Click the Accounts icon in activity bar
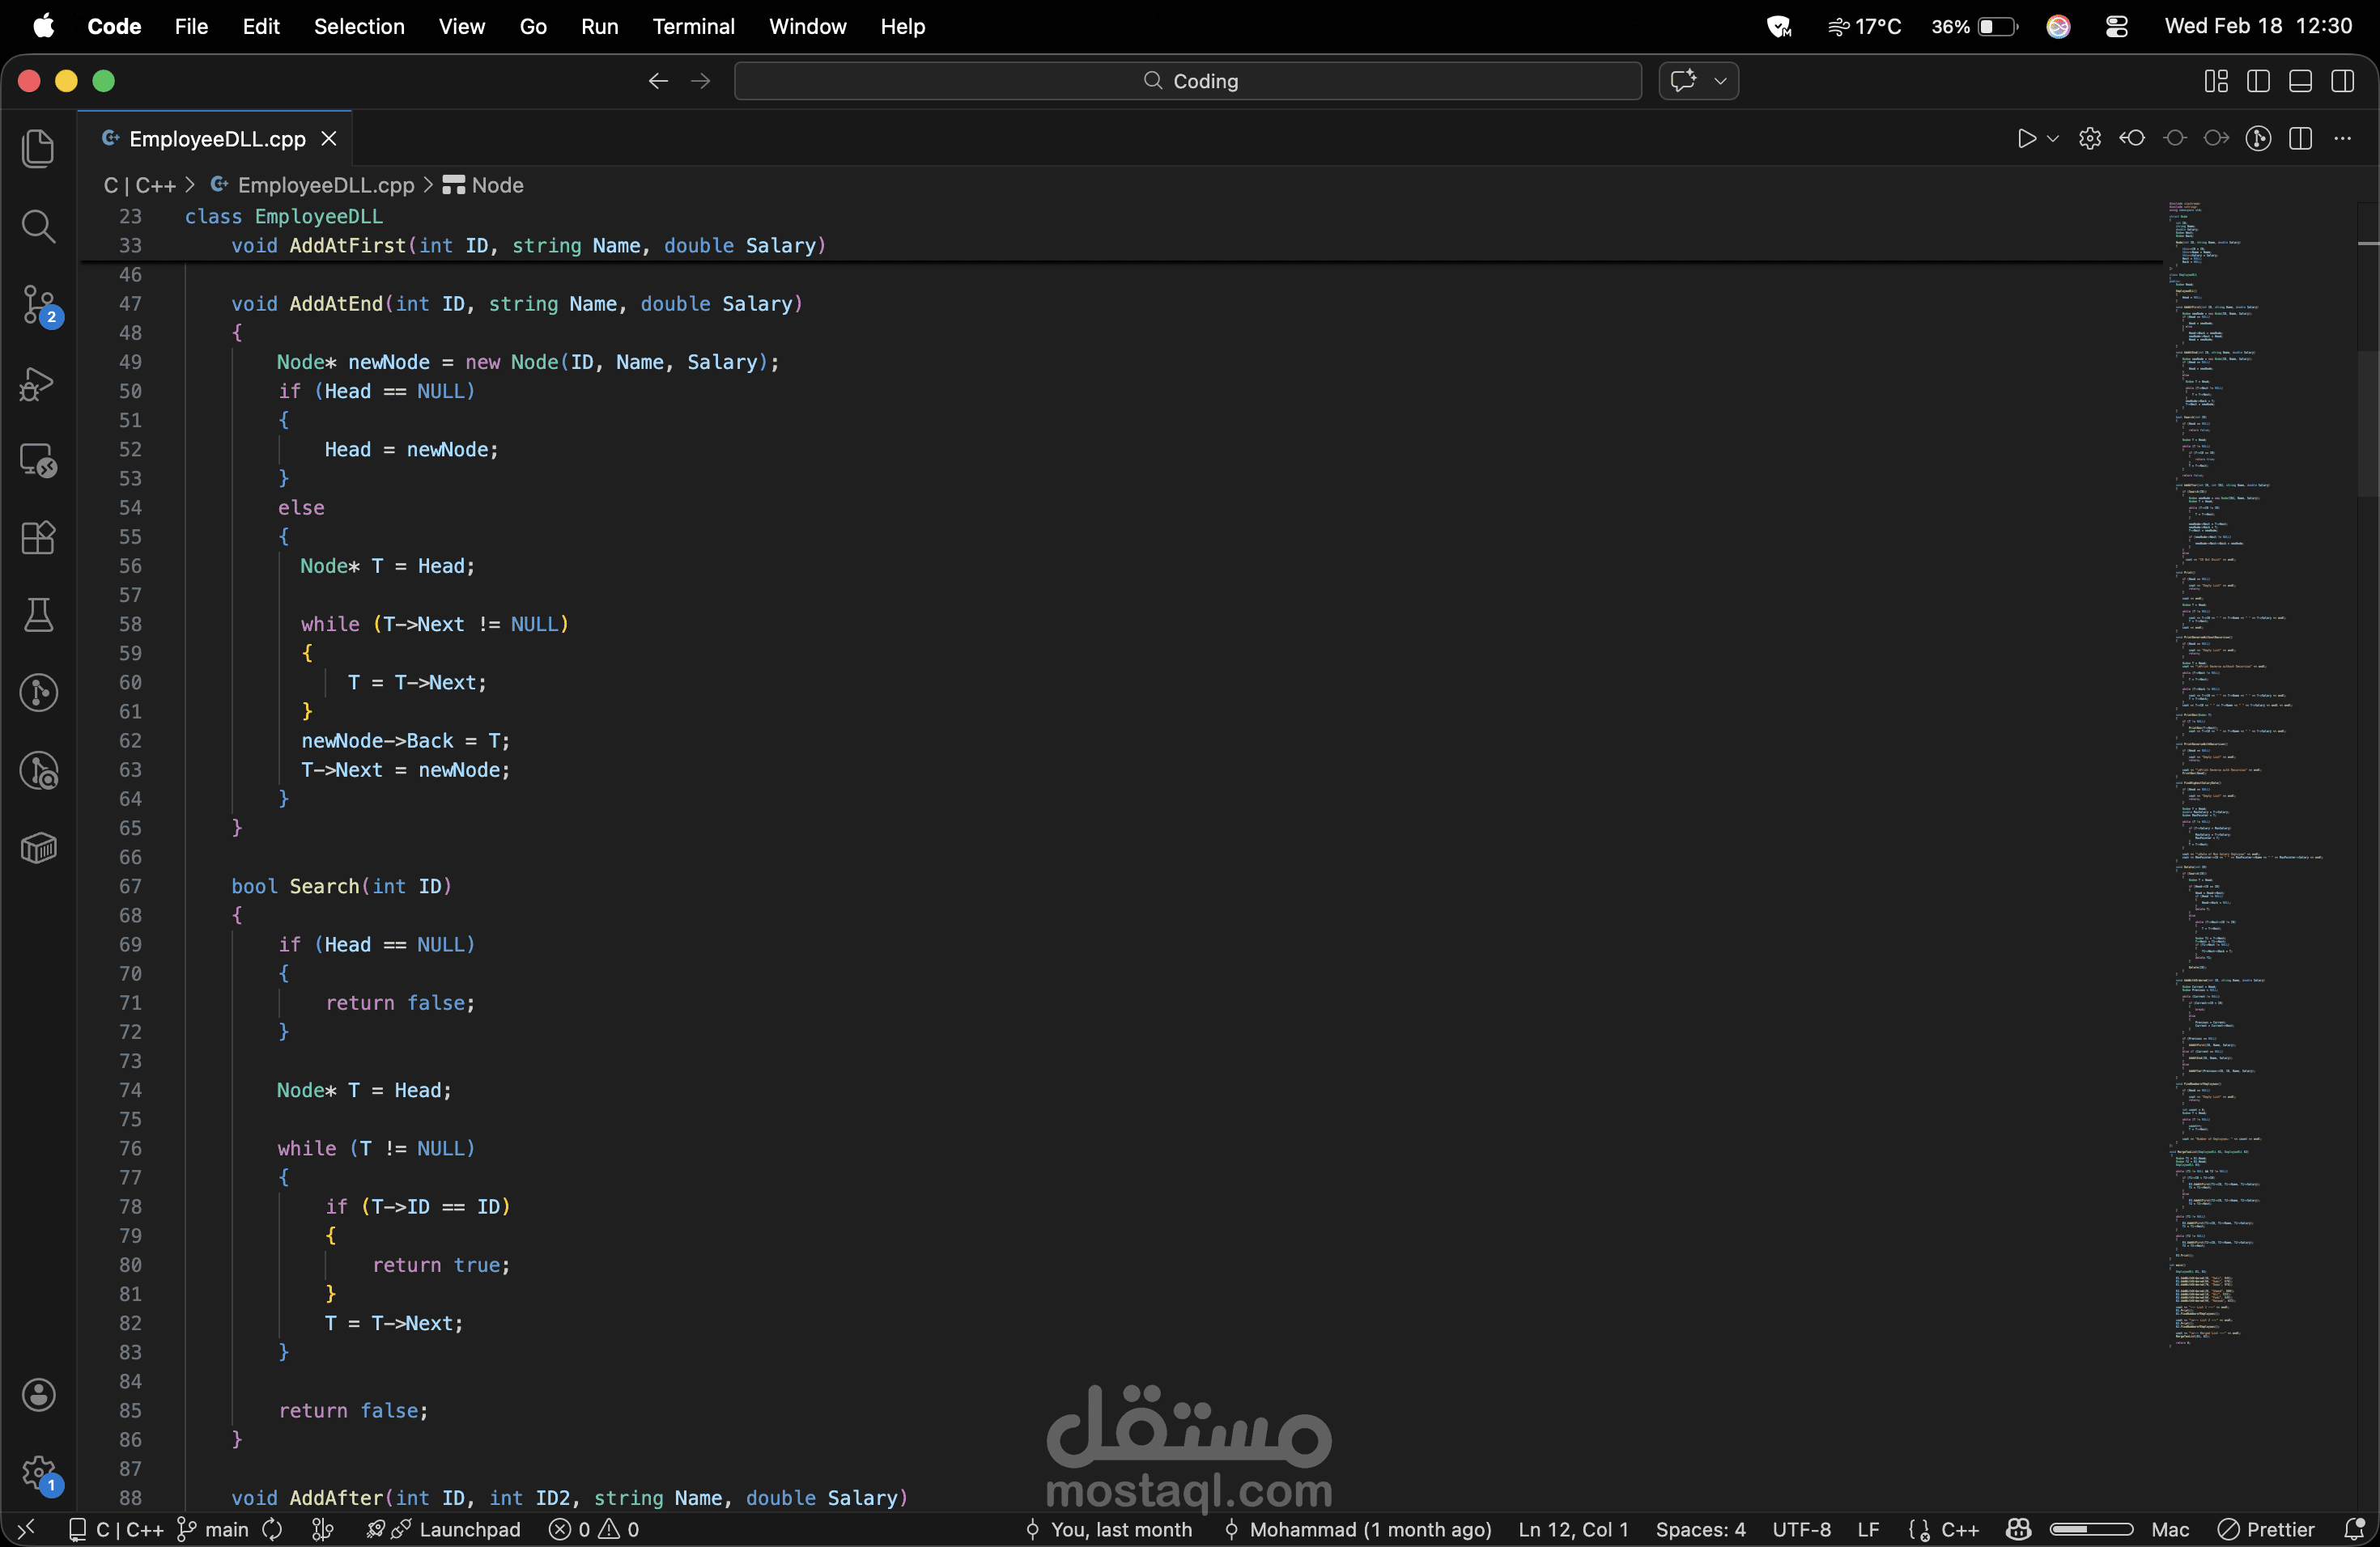 coord(38,1394)
